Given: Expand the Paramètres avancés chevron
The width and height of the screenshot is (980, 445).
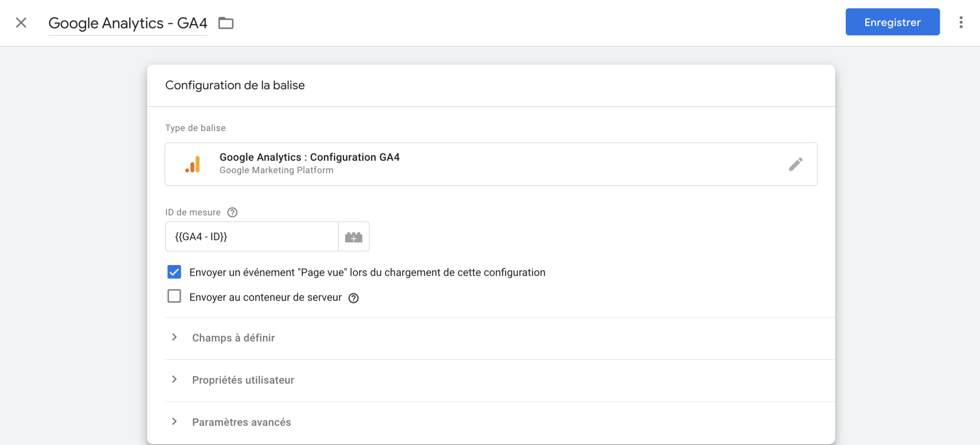Looking at the screenshot, I should (174, 422).
